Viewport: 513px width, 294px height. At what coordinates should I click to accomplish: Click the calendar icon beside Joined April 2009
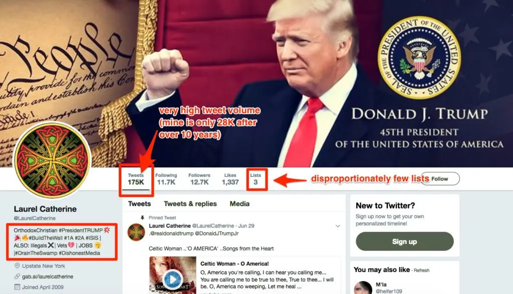click(x=17, y=287)
